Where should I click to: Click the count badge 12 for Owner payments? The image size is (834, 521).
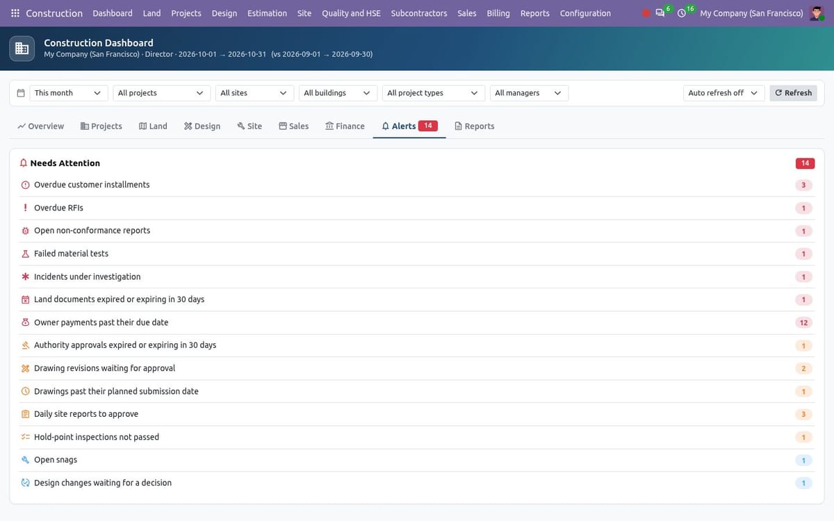coord(803,322)
